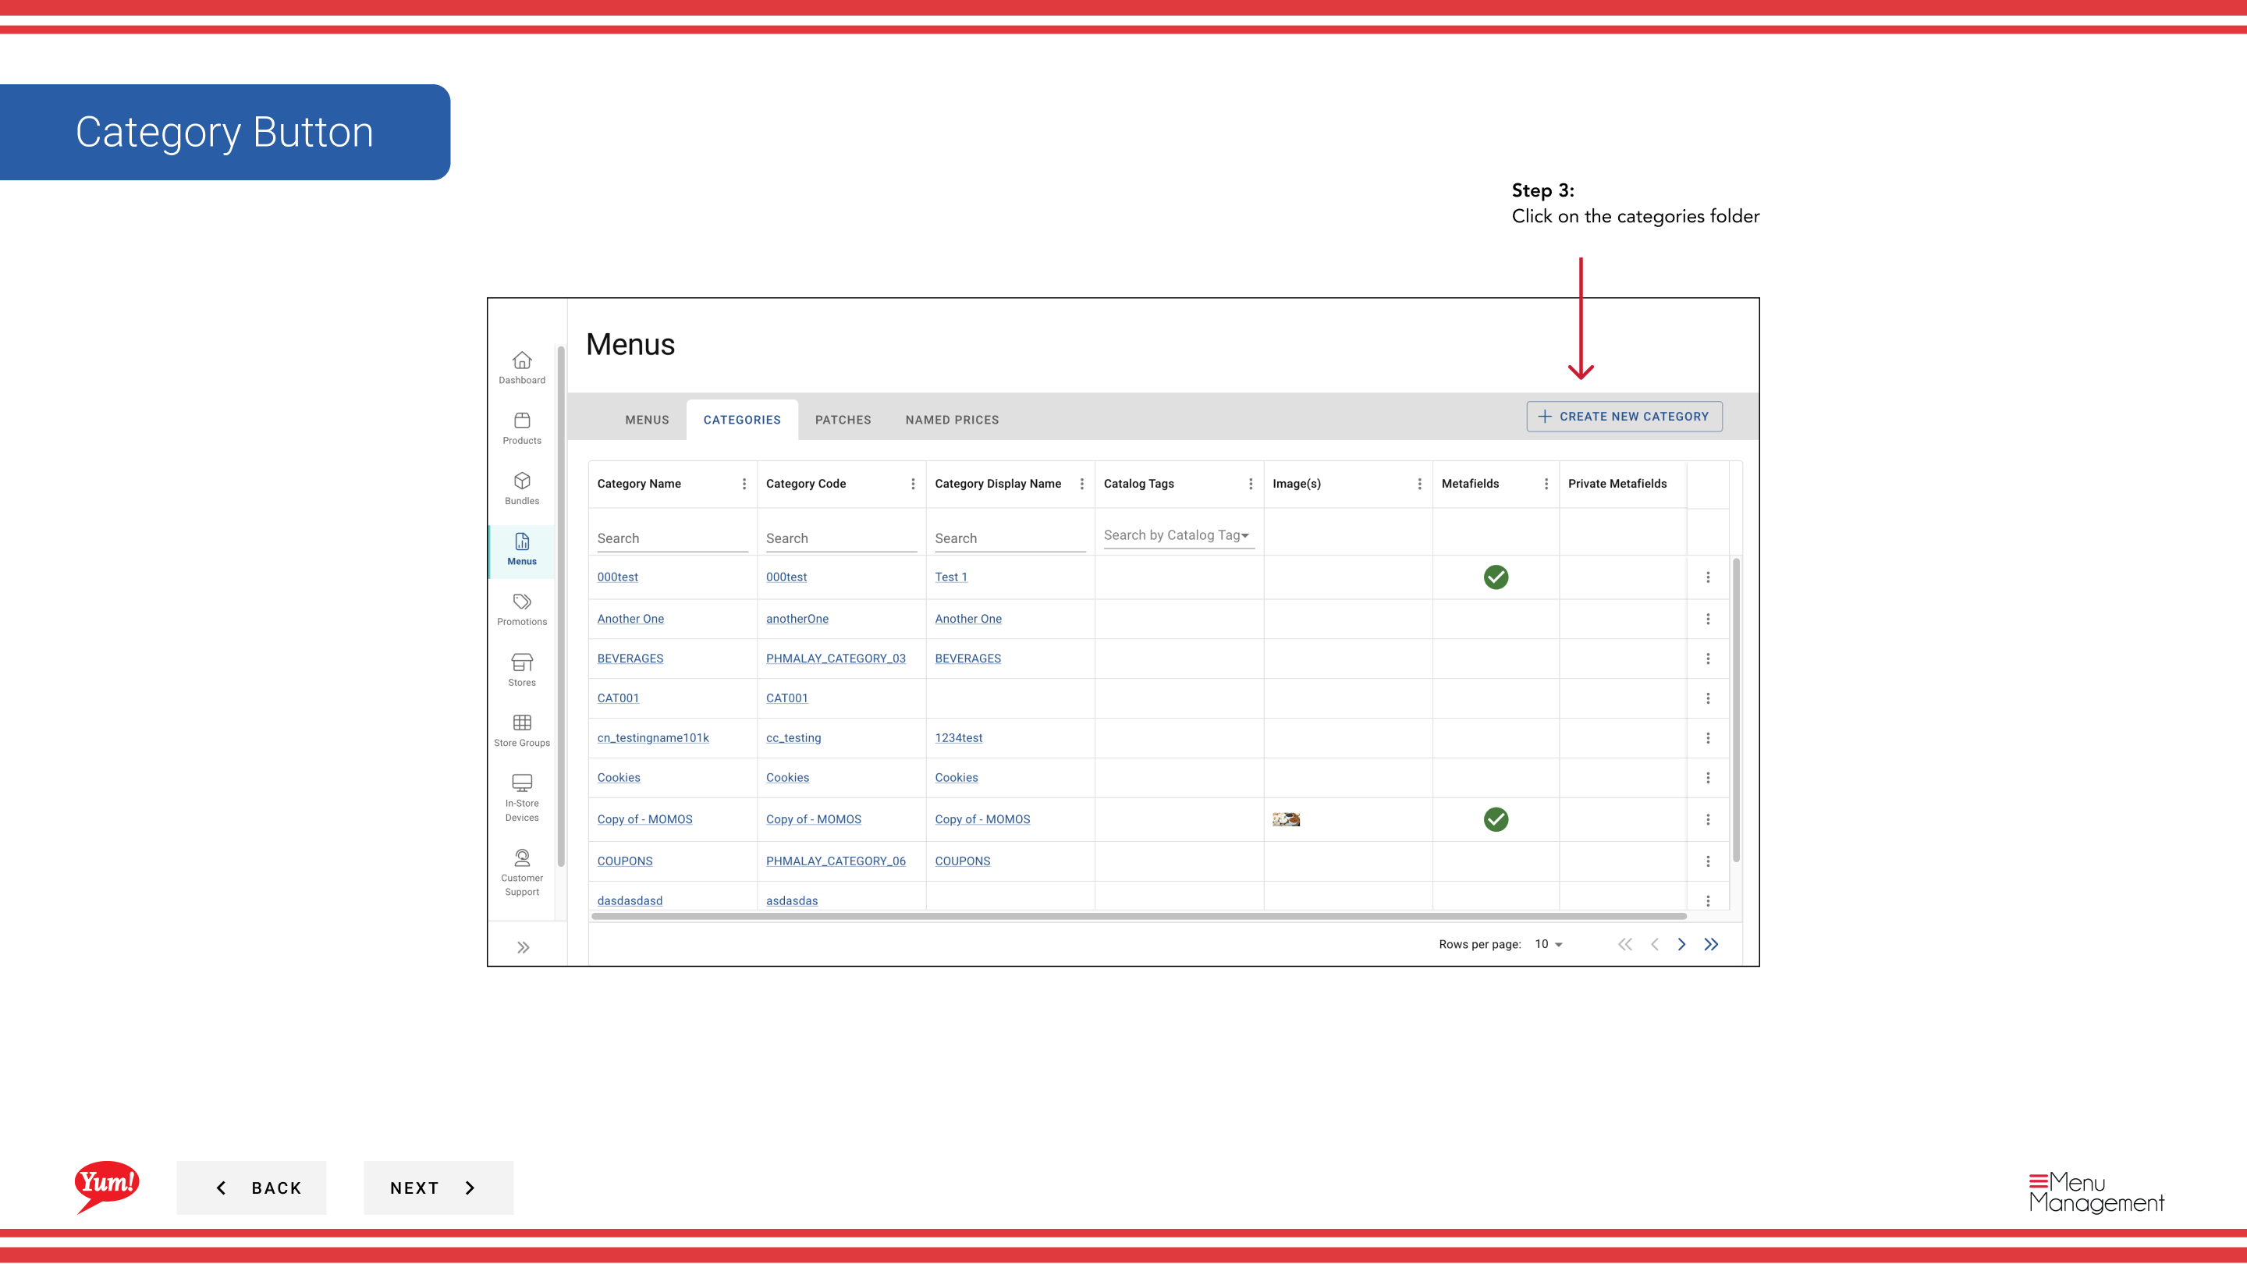The width and height of the screenshot is (2247, 1264).
Task: Open In-Store Devices sidebar icon
Action: point(522,798)
